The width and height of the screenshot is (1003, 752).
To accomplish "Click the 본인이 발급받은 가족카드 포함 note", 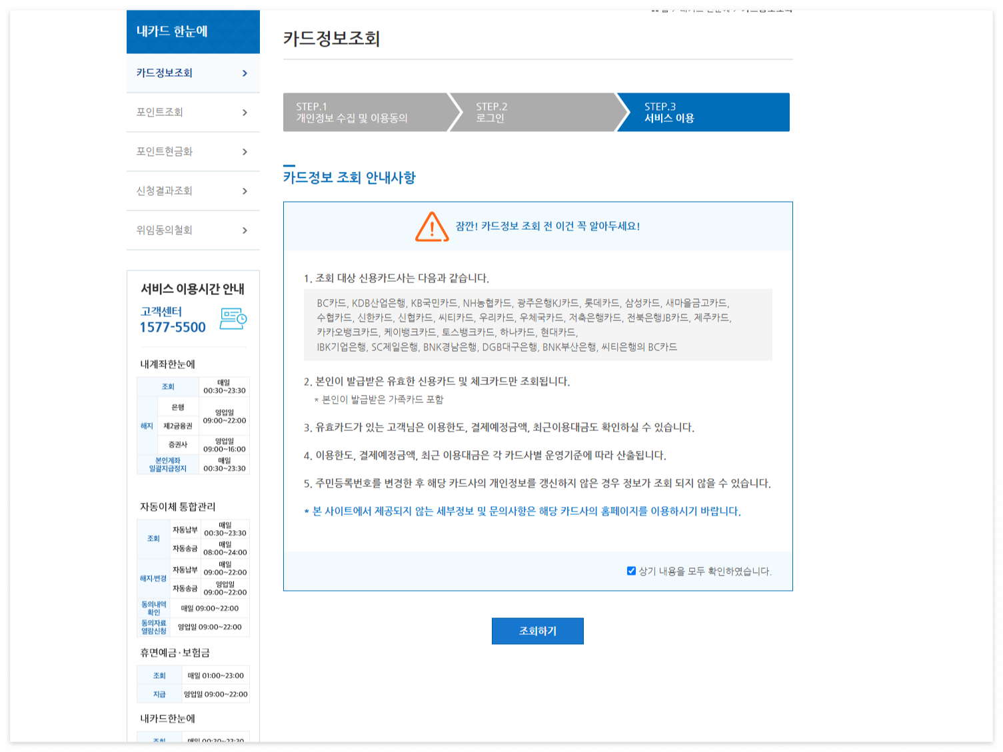I will click(379, 400).
